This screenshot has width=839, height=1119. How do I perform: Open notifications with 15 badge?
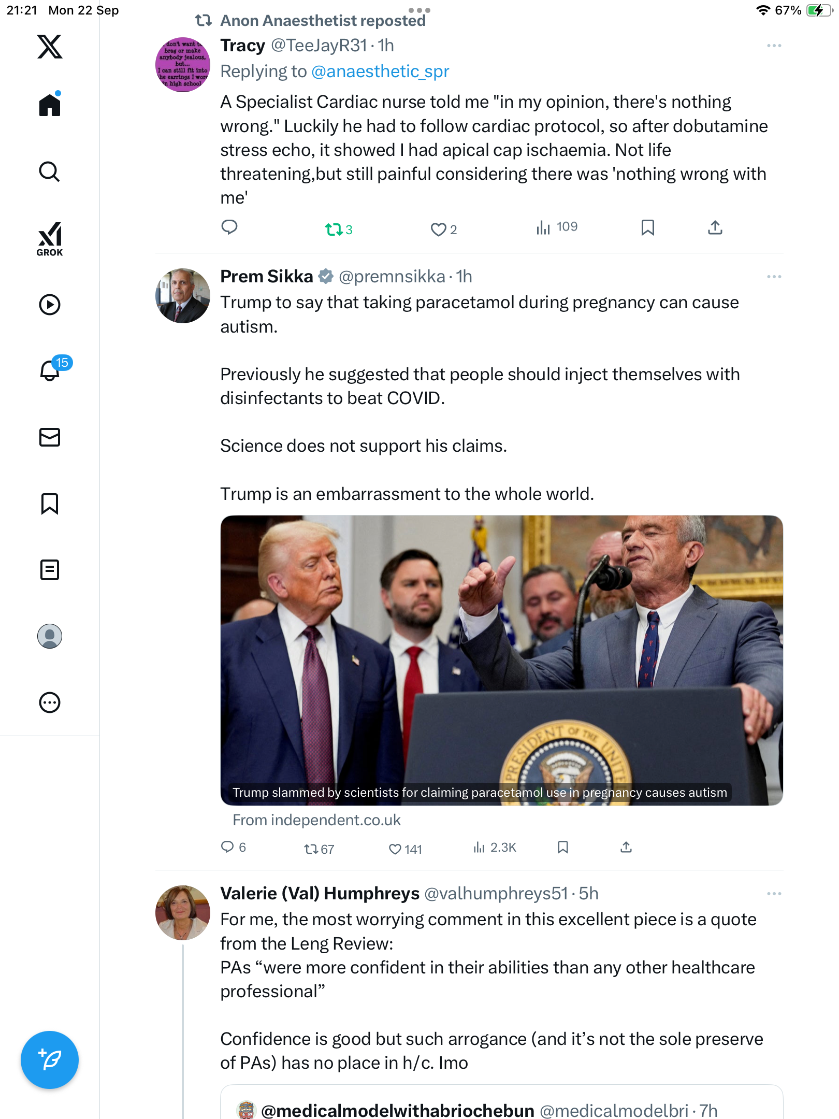tap(50, 371)
